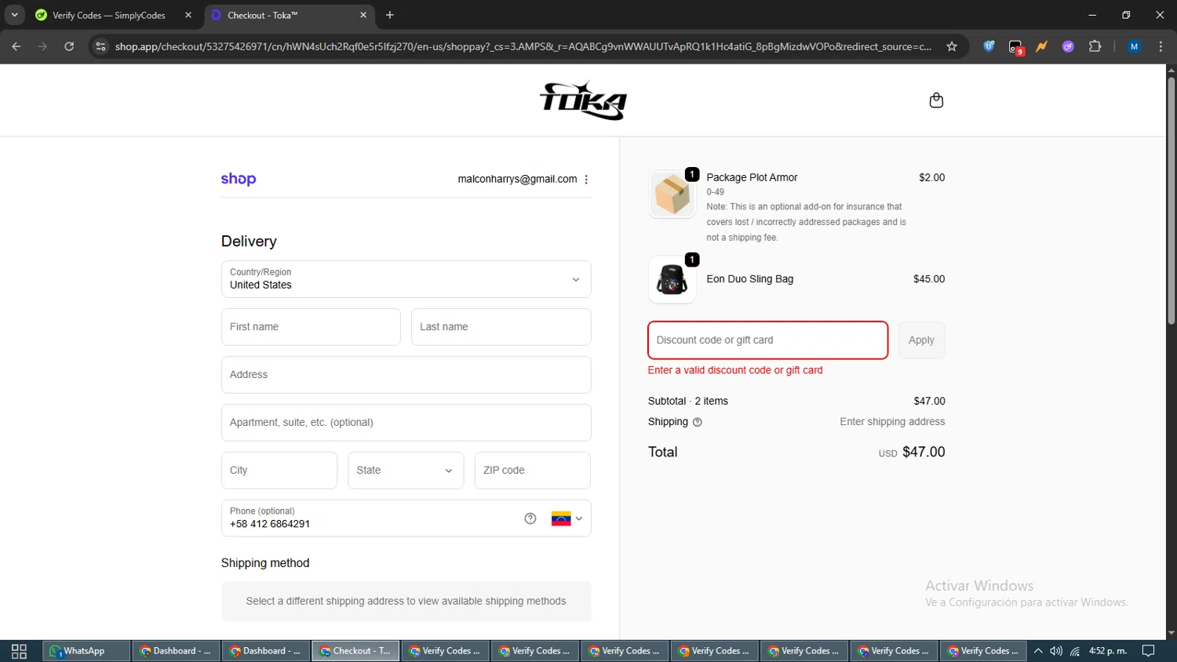Go forward to the next page
Viewport: 1177px width, 662px height.
42,46
